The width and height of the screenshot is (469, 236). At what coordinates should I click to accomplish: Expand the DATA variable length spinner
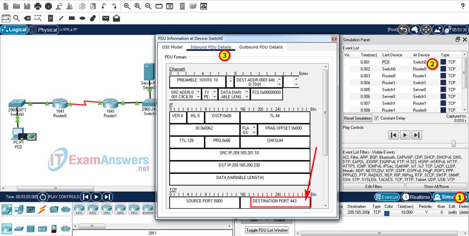point(246,94)
